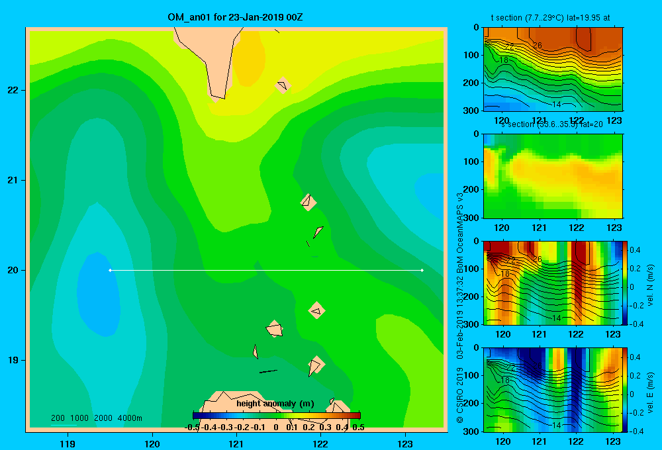Click the eastern endpoint of the white section line

point(422,270)
